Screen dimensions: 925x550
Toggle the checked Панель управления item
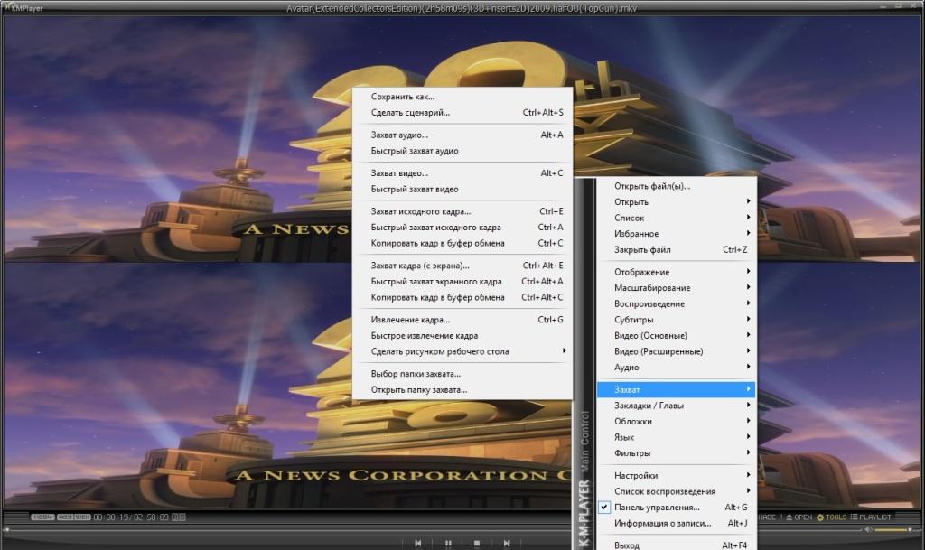coord(656,508)
